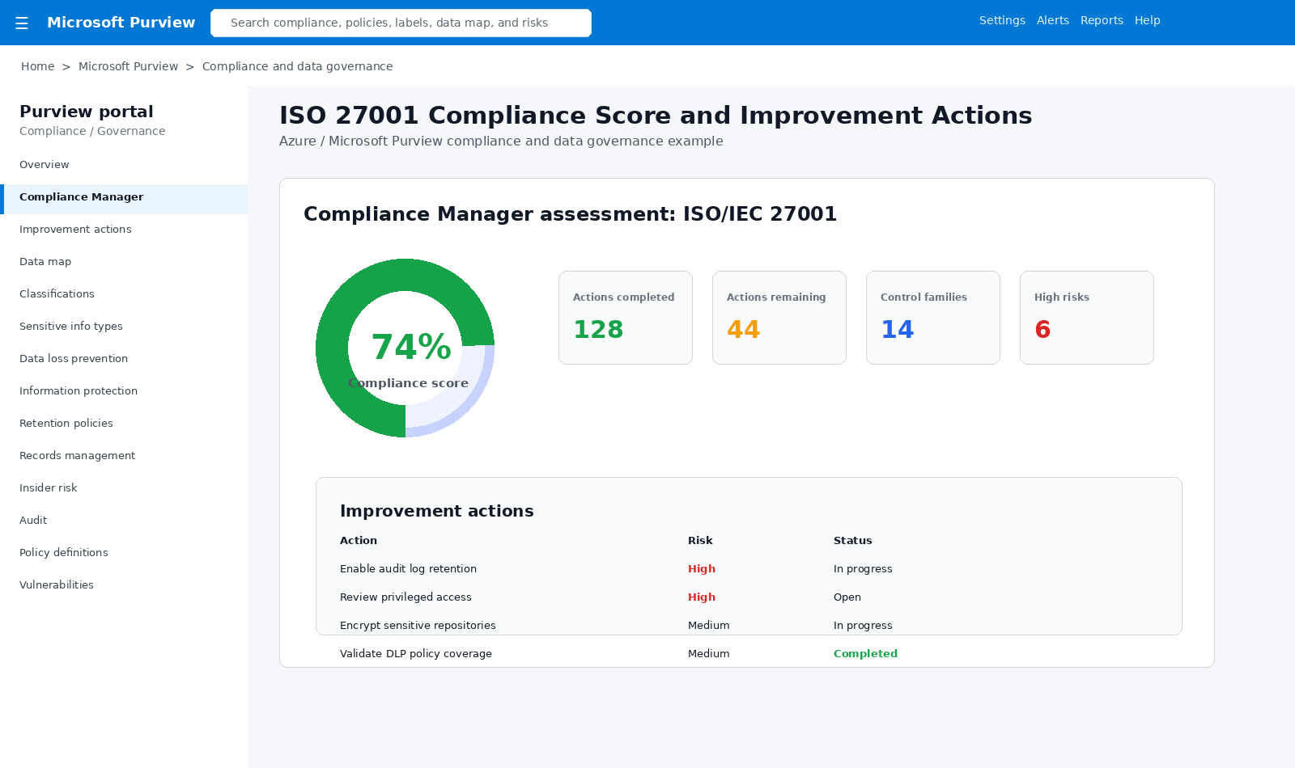Open Alerts in the top bar
Viewport: 1295px width, 768px height.
pos(1053,20)
